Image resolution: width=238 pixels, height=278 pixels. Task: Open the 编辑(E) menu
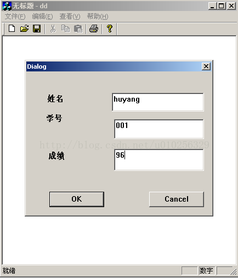[x=42, y=16]
